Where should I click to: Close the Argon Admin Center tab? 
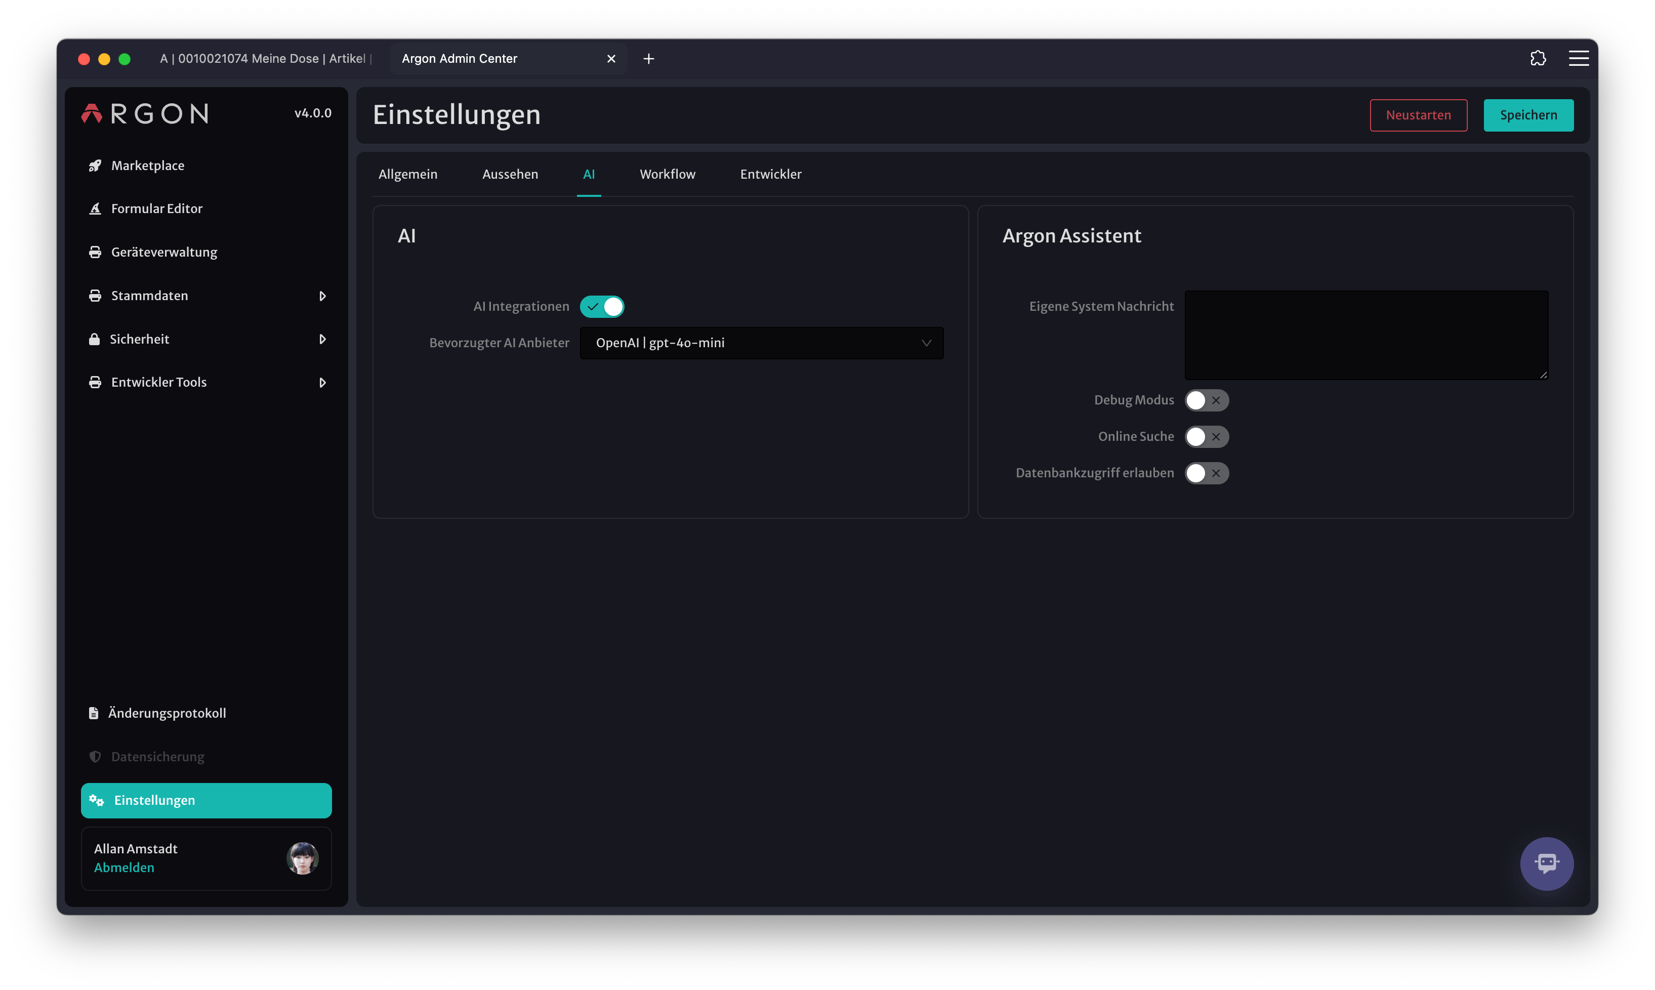[x=611, y=59]
